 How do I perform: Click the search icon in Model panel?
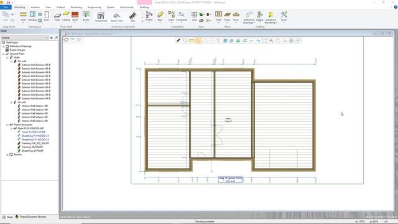(x=57, y=37)
